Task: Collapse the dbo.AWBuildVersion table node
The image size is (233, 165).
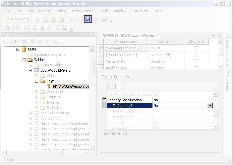Action: [30, 70]
